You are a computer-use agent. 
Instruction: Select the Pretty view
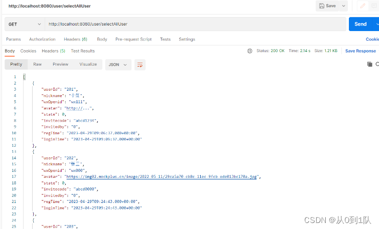pos(16,64)
